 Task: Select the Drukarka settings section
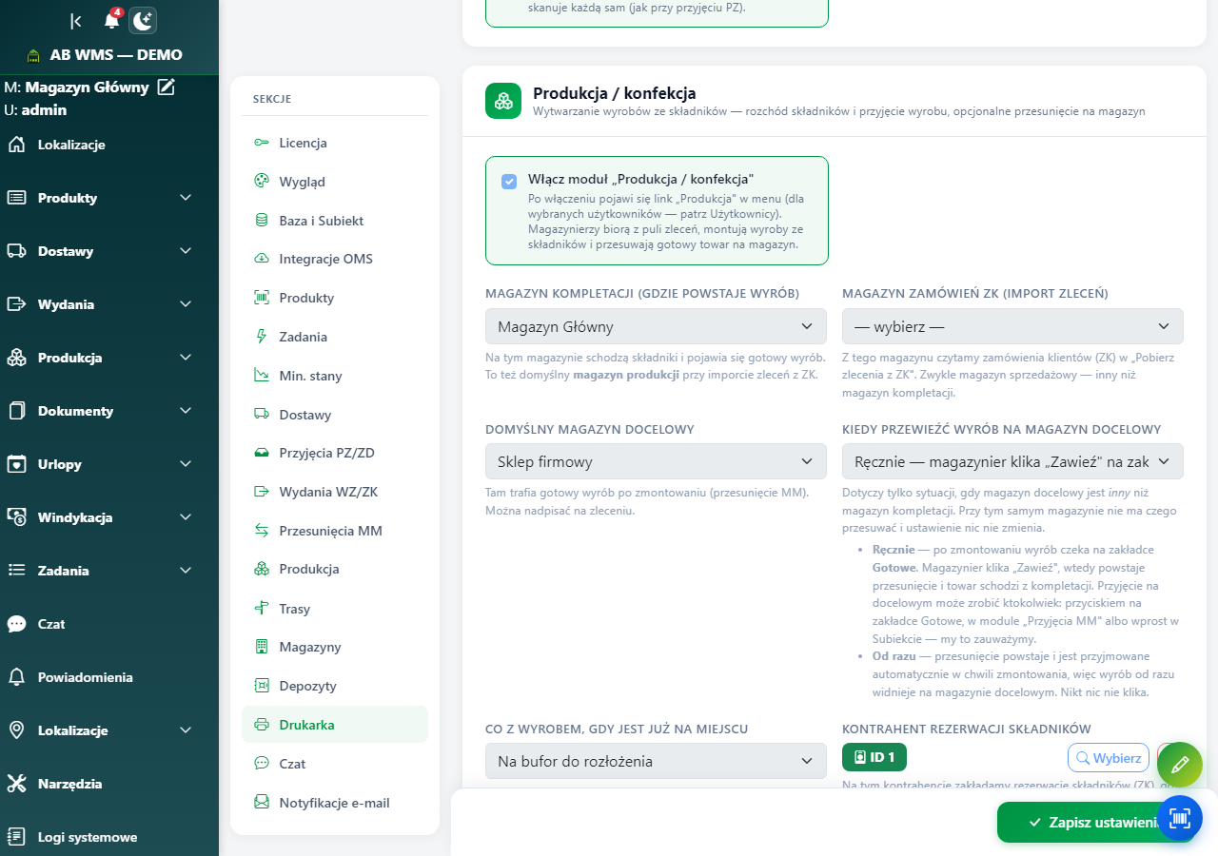(x=335, y=725)
